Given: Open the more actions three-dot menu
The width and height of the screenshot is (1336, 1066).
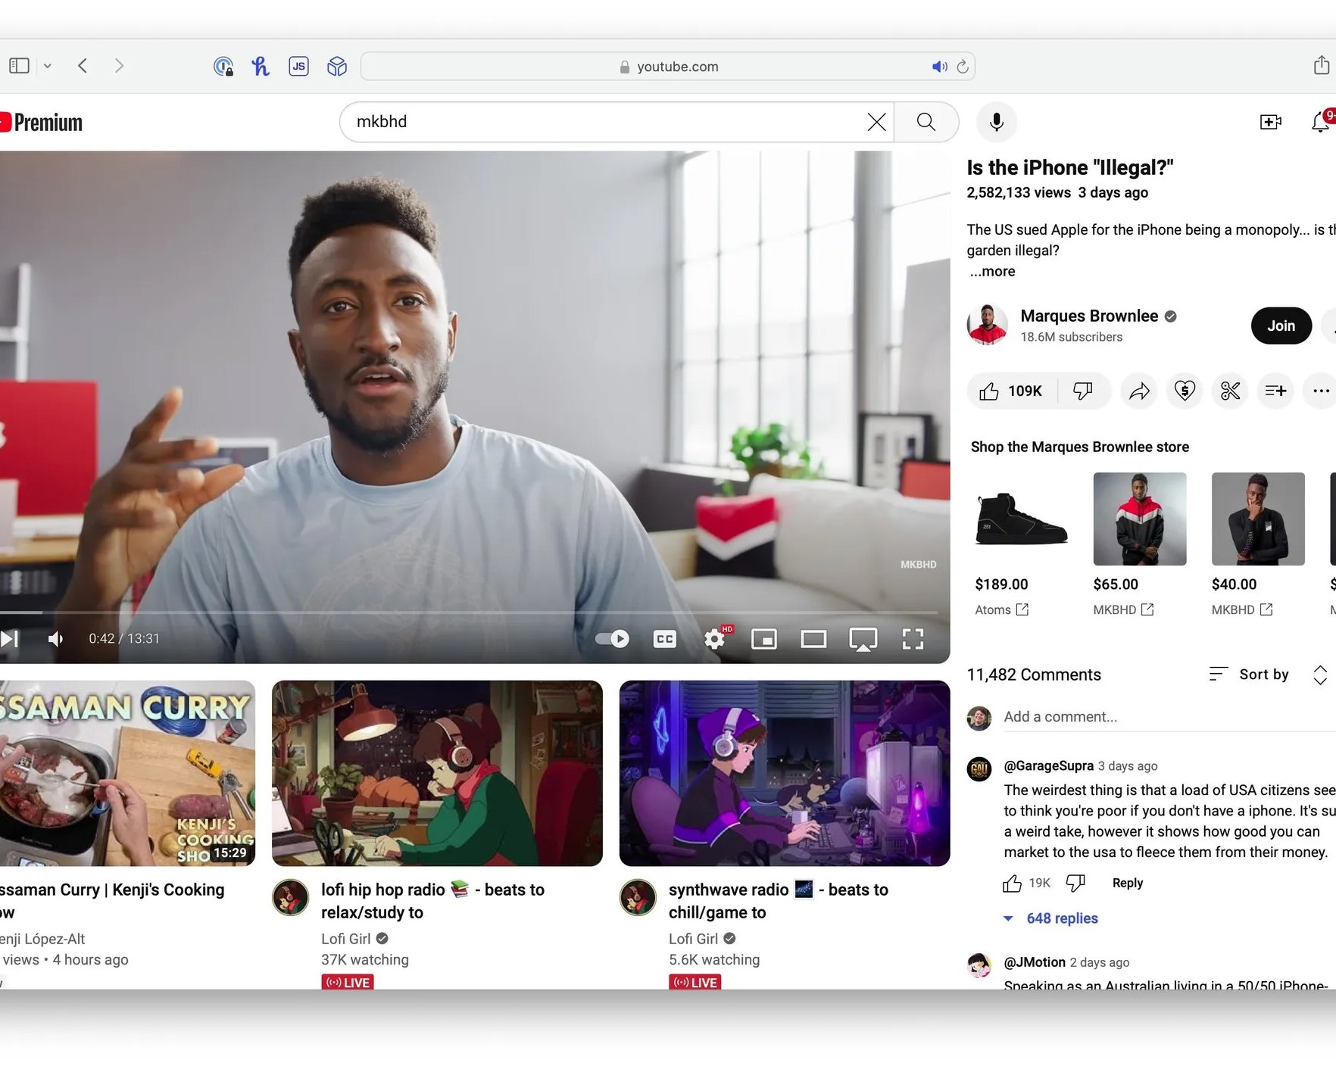Looking at the screenshot, I should coord(1321,391).
